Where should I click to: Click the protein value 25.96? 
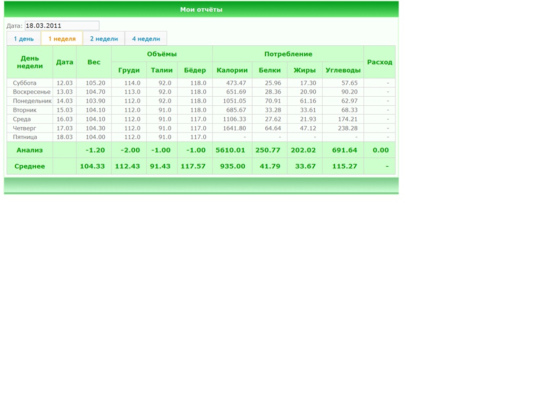[x=273, y=83]
